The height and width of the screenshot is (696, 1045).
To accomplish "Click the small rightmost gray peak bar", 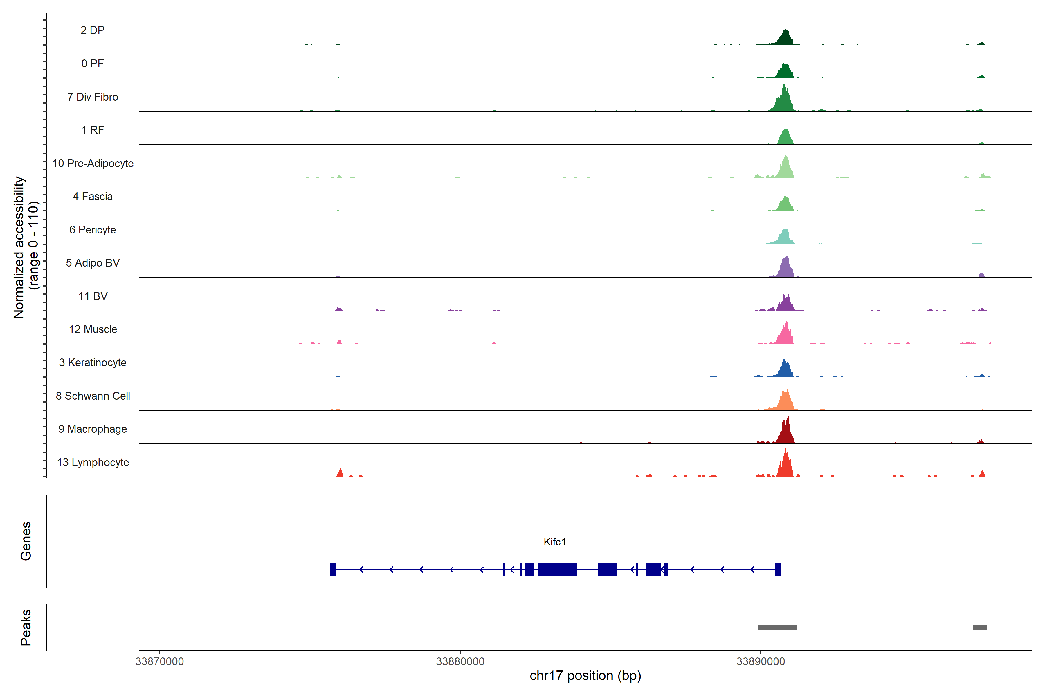I will coord(980,628).
